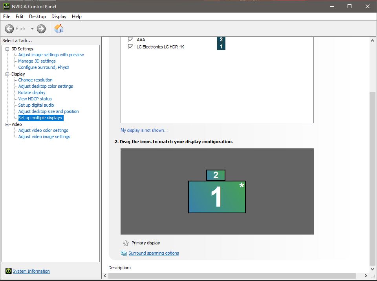
Task: Select the display 1 icon in layout
Action: pyautogui.click(x=217, y=197)
